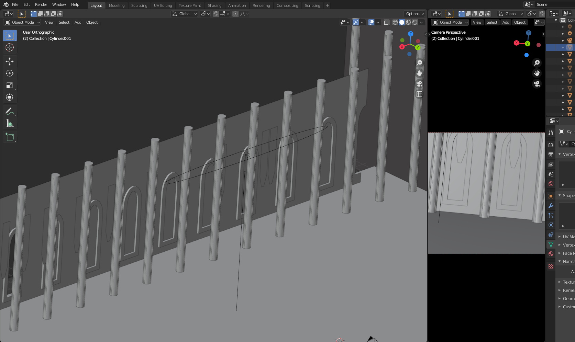The height and width of the screenshot is (342, 575).
Task: Open Object Mode dropdown in main viewport
Action: coord(23,22)
